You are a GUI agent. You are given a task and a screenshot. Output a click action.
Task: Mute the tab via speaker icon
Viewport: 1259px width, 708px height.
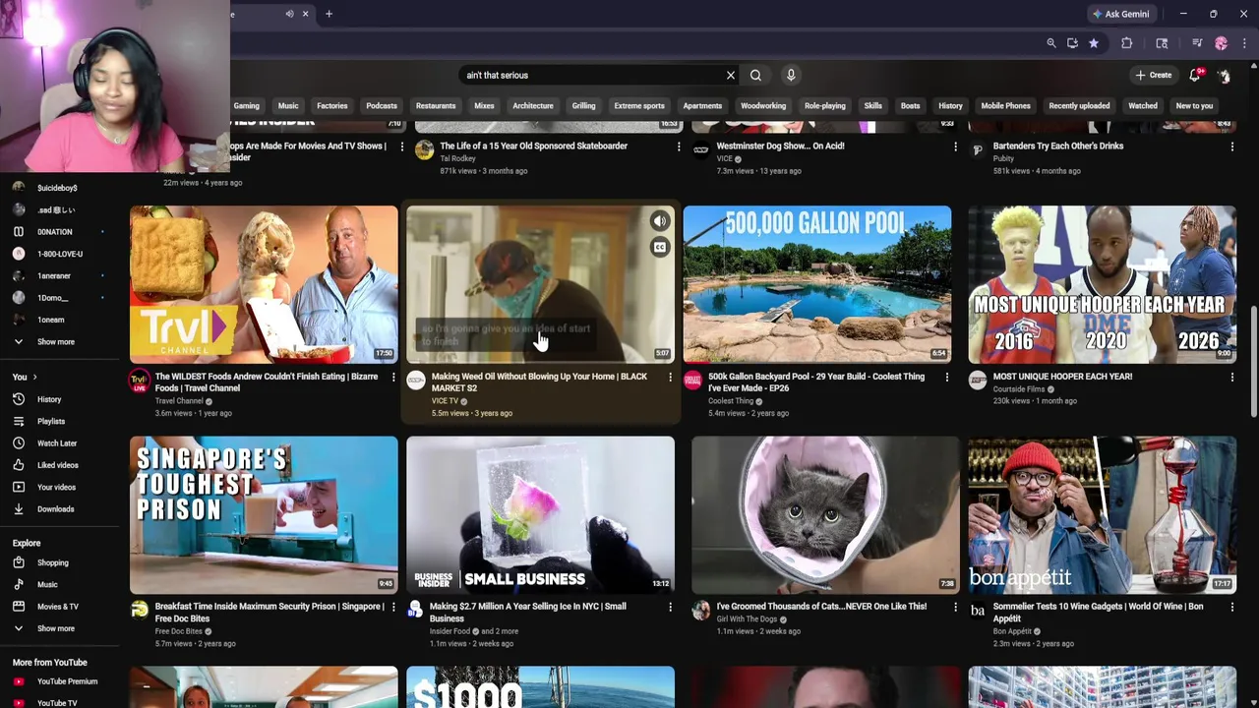coord(289,14)
